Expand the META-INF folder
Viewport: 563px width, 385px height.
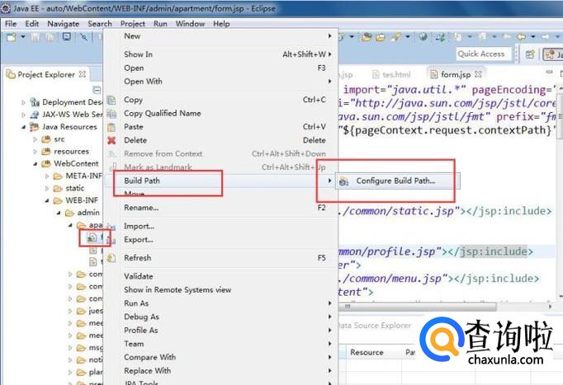(x=46, y=176)
